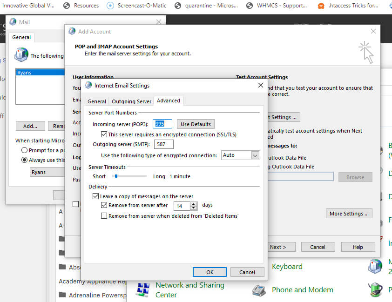Select Always use this profile radio button
Image resolution: width=392 pixels, height=302 pixels.
pyautogui.click(x=24, y=160)
